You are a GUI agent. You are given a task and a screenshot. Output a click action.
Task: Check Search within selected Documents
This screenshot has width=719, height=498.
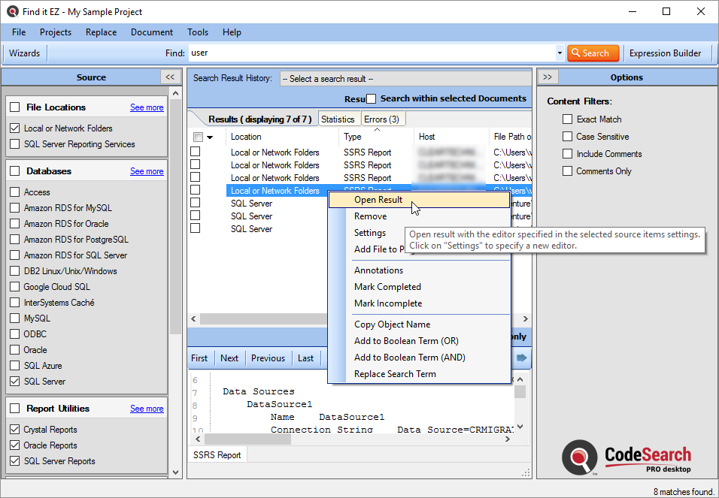point(371,98)
